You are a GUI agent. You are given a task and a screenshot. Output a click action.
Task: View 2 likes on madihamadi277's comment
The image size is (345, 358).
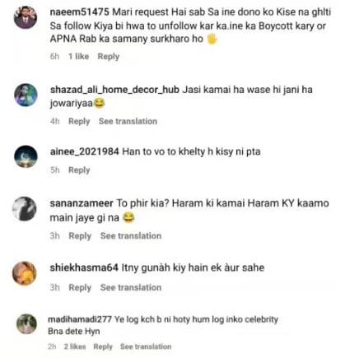pos(75,346)
